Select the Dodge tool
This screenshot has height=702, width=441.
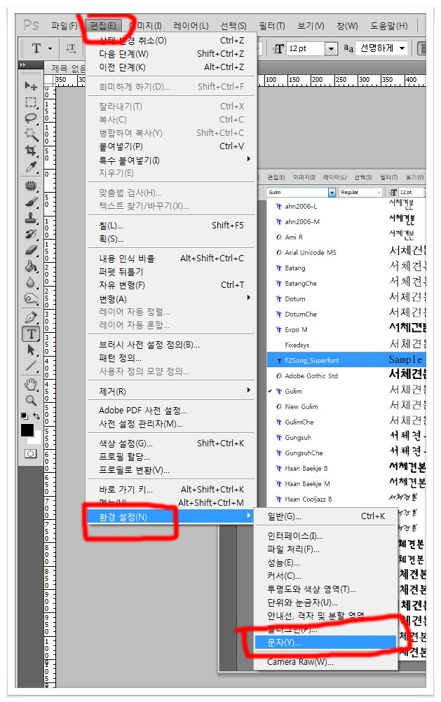click(31, 298)
